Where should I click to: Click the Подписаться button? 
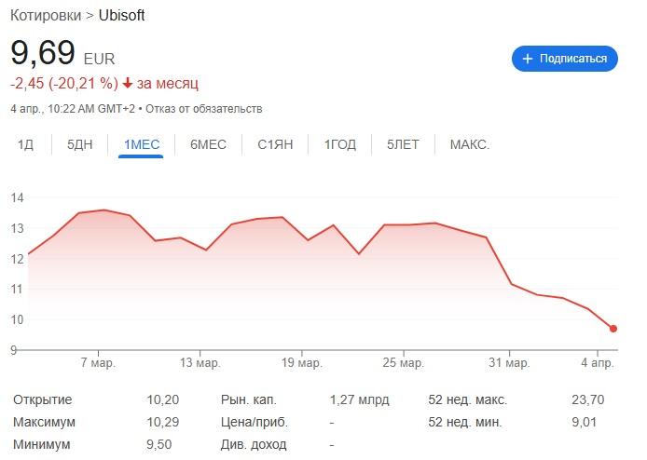tap(565, 59)
